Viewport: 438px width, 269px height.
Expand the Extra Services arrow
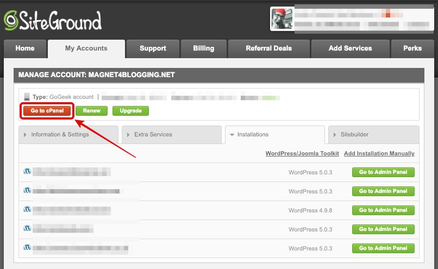click(128, 135)
